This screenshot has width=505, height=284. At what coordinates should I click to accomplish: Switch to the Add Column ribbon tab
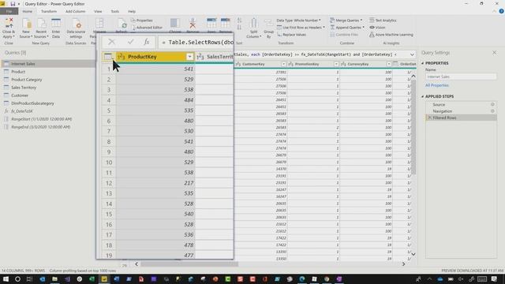click(76, 11)
